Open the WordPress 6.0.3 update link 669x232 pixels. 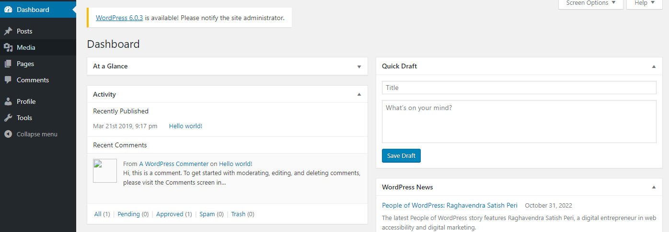[119, 18]
